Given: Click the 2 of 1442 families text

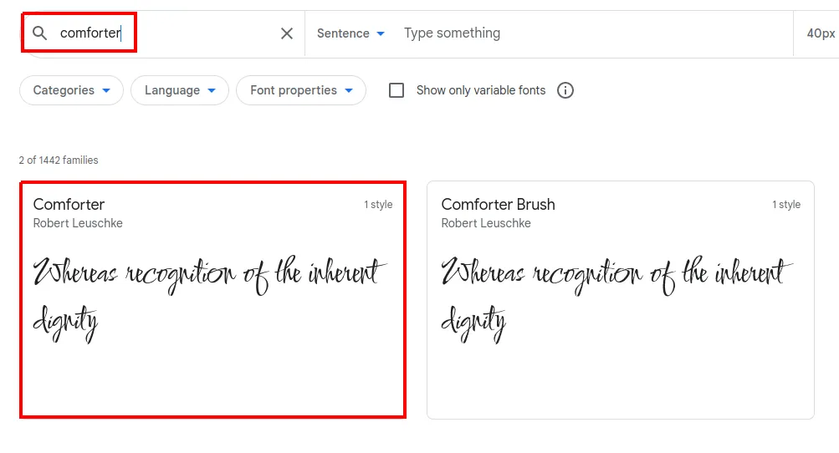Looking at the screenshot, I should click(x=59, y=160).
